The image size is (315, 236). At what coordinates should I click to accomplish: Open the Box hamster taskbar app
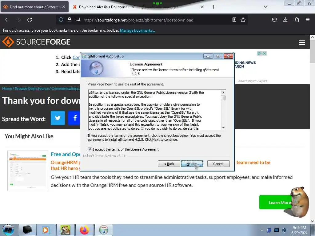[66, 230]
